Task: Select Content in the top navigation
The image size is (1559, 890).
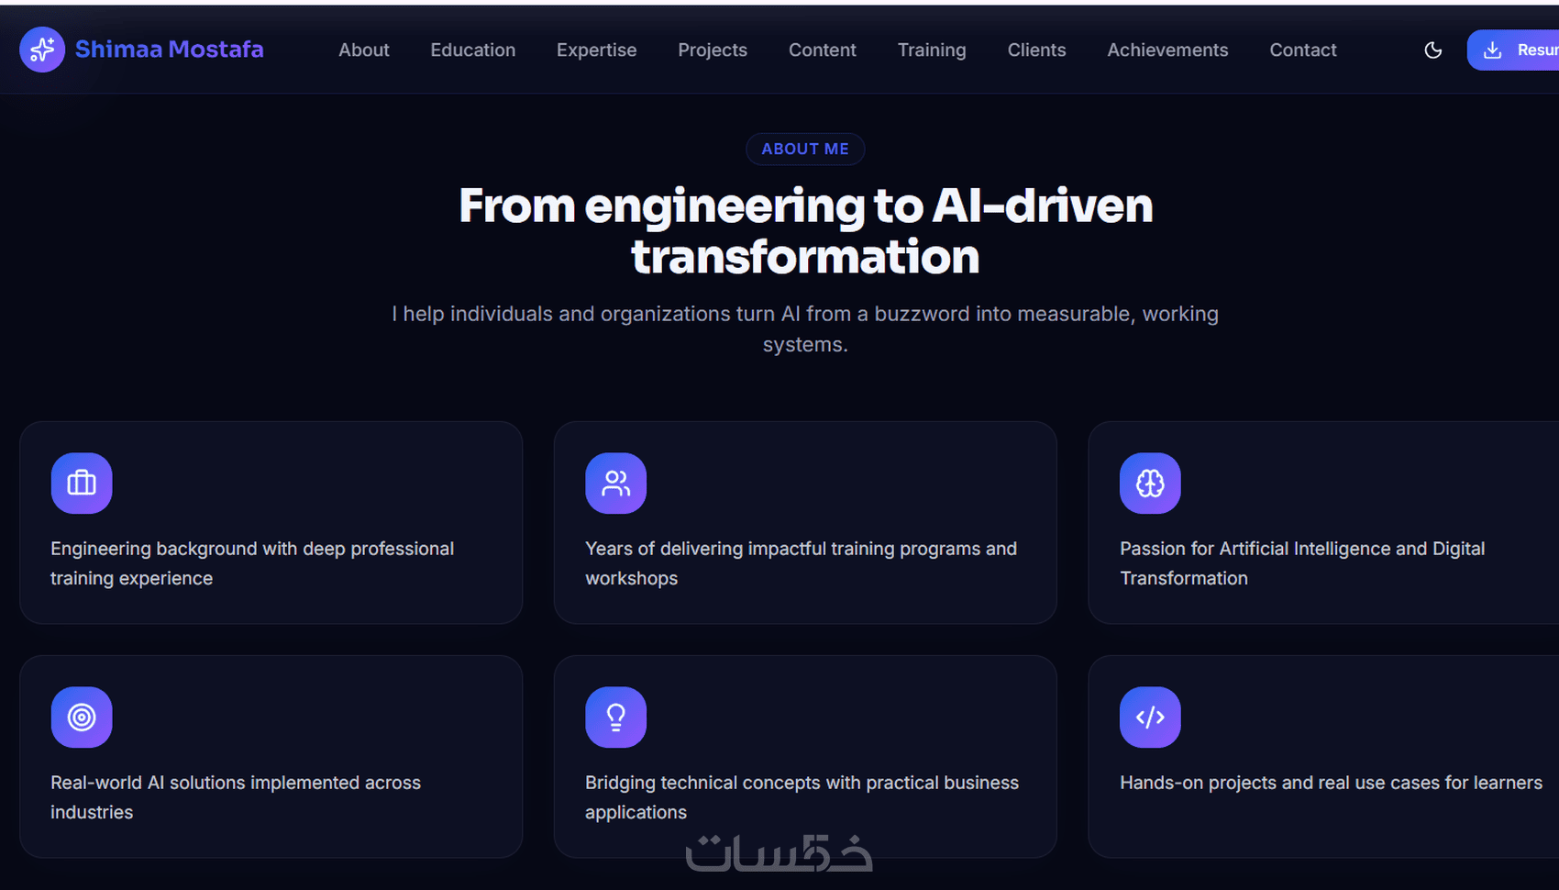Action: coord(823,50)
